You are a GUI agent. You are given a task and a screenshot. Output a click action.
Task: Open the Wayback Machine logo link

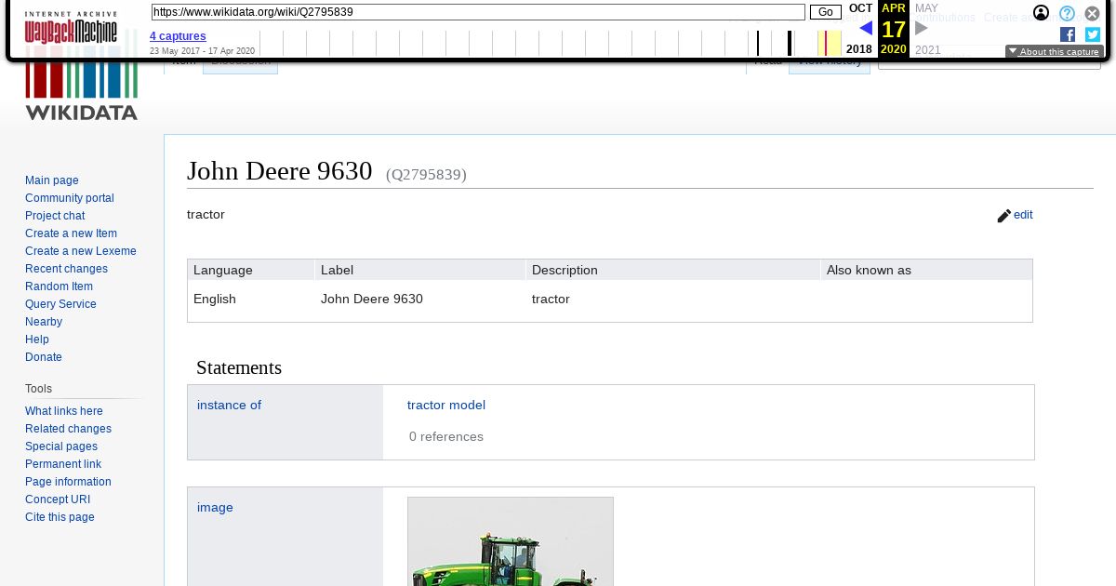[x=71, y=28]
